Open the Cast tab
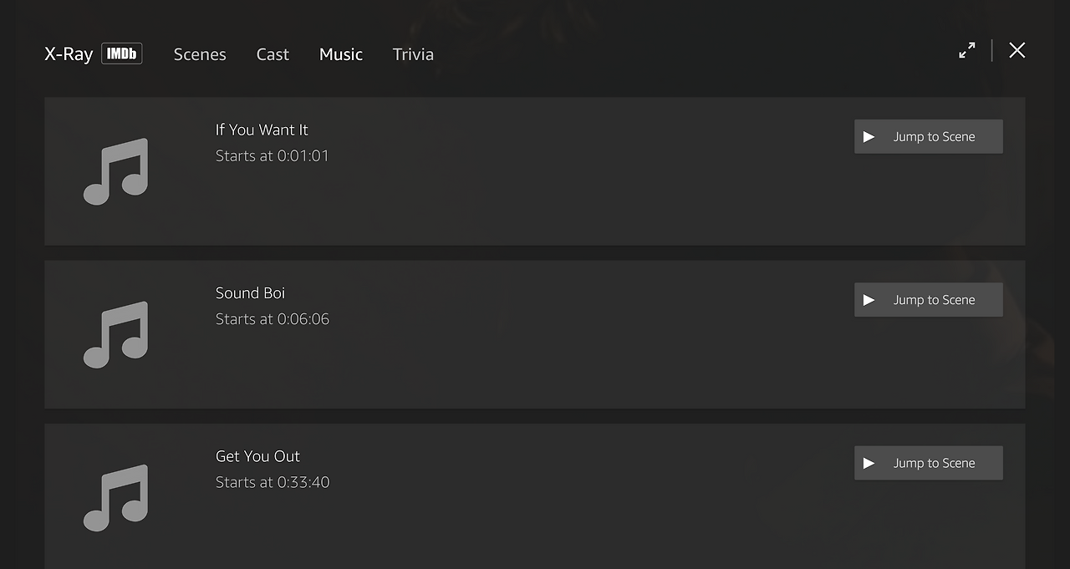Screen dimensions: 1070x569 273,54
